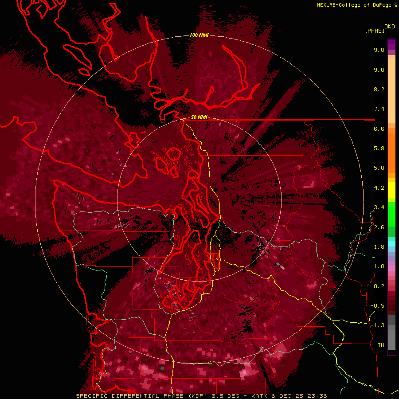Click the 1.0 value on the scale
The image size is (399, 399).
click(x=379, y=266)
